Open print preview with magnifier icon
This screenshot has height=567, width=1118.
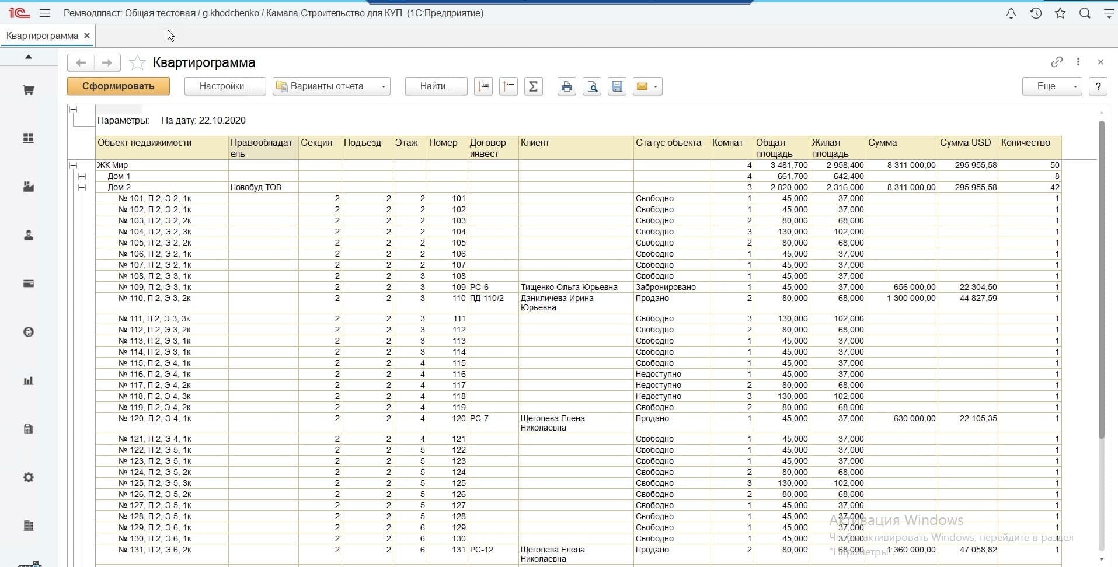point(592,86)
